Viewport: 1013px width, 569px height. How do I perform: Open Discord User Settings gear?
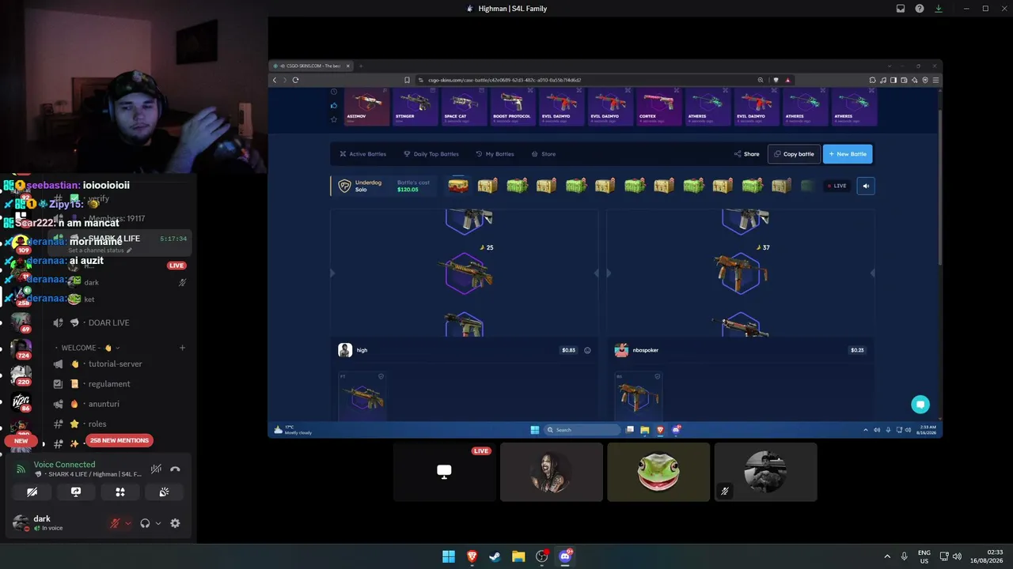coord(175,523)
